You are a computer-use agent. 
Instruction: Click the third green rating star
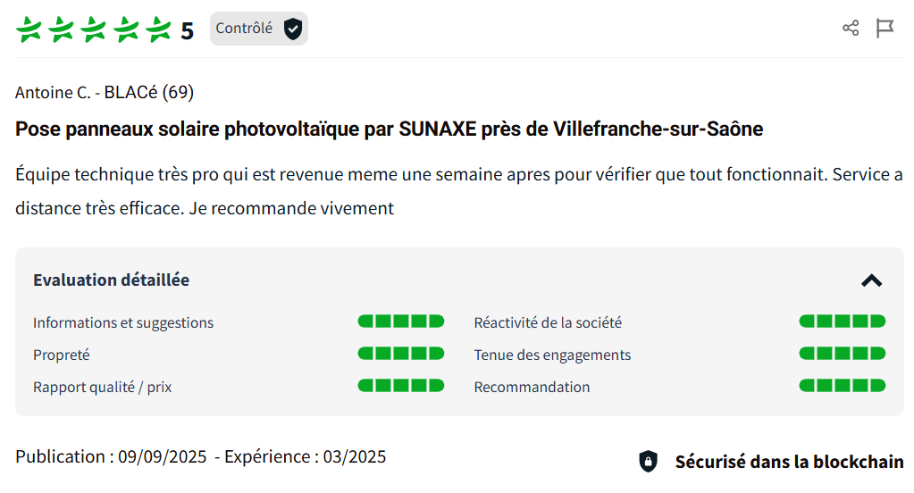94,29
